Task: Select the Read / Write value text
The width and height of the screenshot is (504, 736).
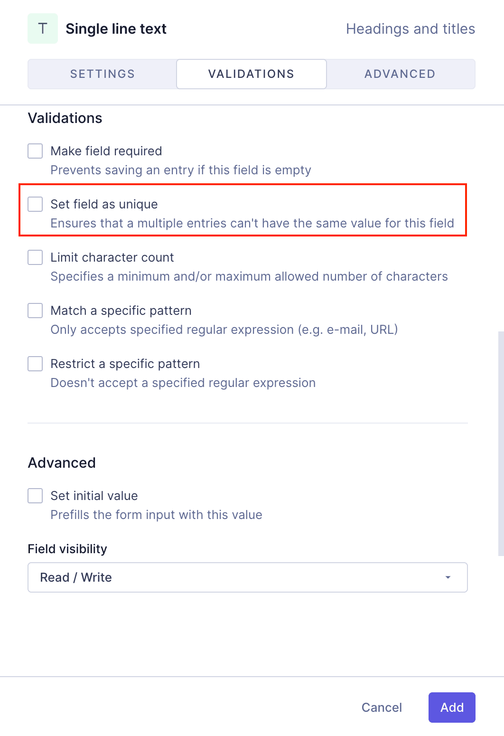Action: click(x=75, y=577)
